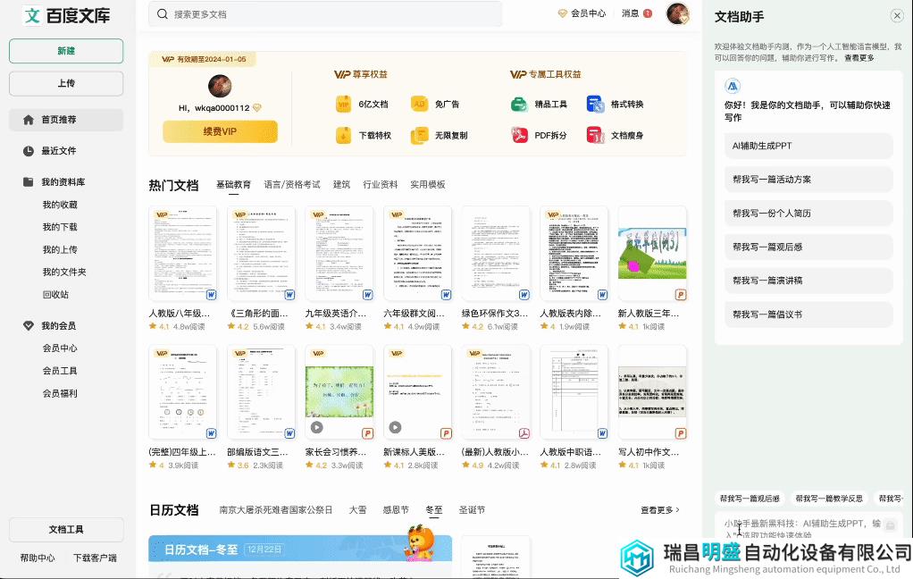This screenshot has height=579, width=913.
Task: Click the red message notification badge
Action: click(x=648, y=13)
